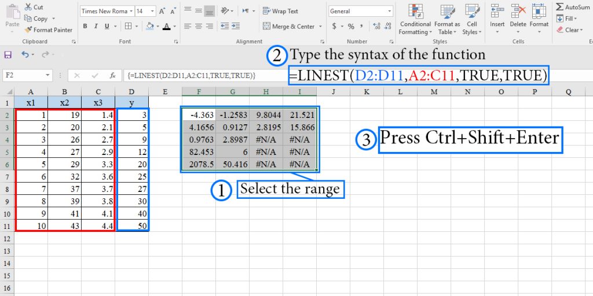593x296 pixels.
Task: Decrease cell indent
Action: coord(225,26)
